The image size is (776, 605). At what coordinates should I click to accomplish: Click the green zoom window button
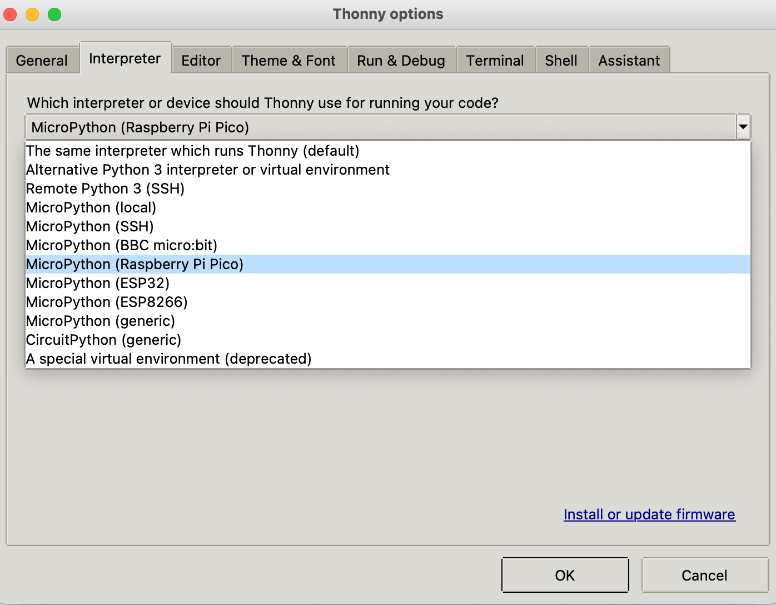[54, 14]
